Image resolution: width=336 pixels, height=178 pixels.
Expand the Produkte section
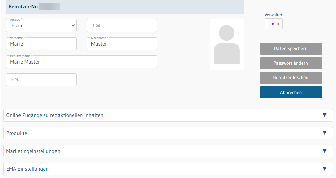(x=168, y=133)
